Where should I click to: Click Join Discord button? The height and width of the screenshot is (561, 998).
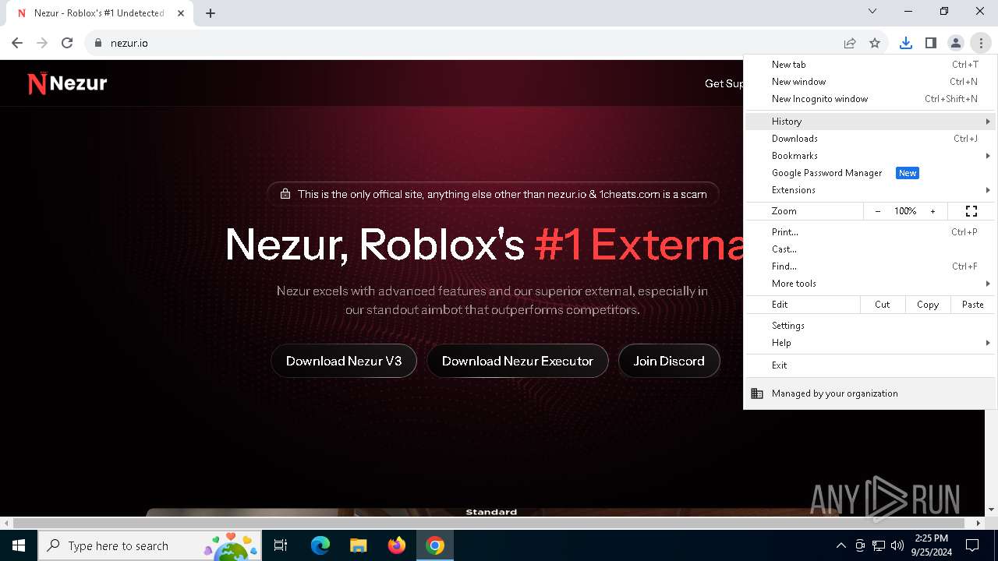pyautogui.click(x=669, y=361)
